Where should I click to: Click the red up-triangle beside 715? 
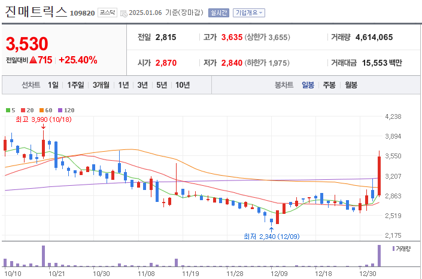33,60
